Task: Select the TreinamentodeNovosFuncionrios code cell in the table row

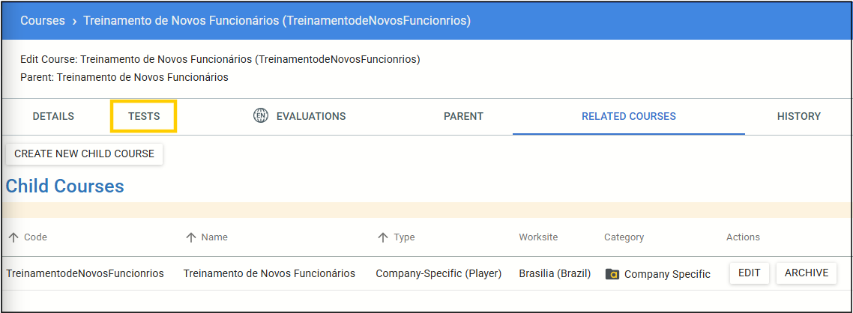Action: (85, 273)
